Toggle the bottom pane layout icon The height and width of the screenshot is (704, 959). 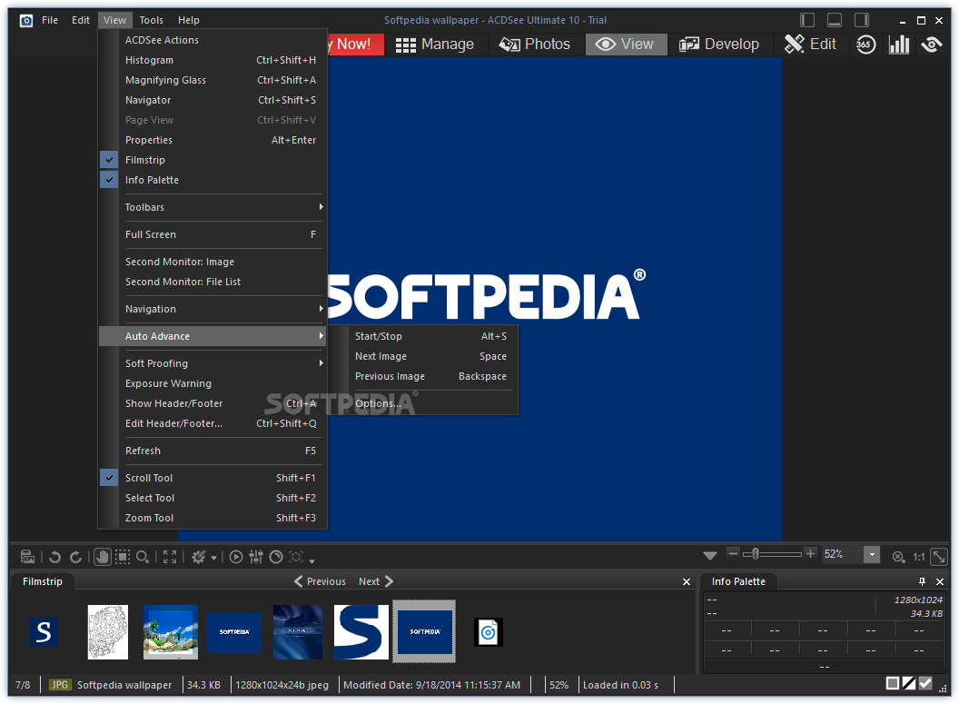click(835, 20)
